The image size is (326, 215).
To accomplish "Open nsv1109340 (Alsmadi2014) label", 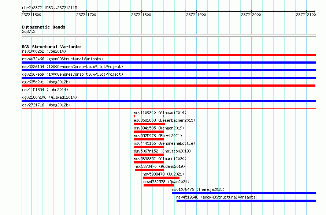I will pyautogui.click(x=160, y=113).
